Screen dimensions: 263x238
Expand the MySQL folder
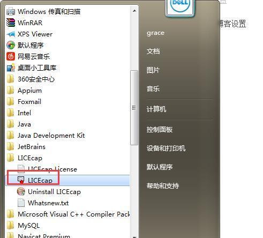23,225
